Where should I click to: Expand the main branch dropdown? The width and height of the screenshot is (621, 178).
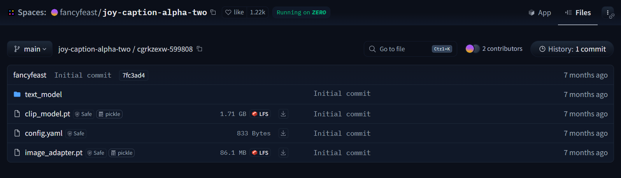point(30,49)
